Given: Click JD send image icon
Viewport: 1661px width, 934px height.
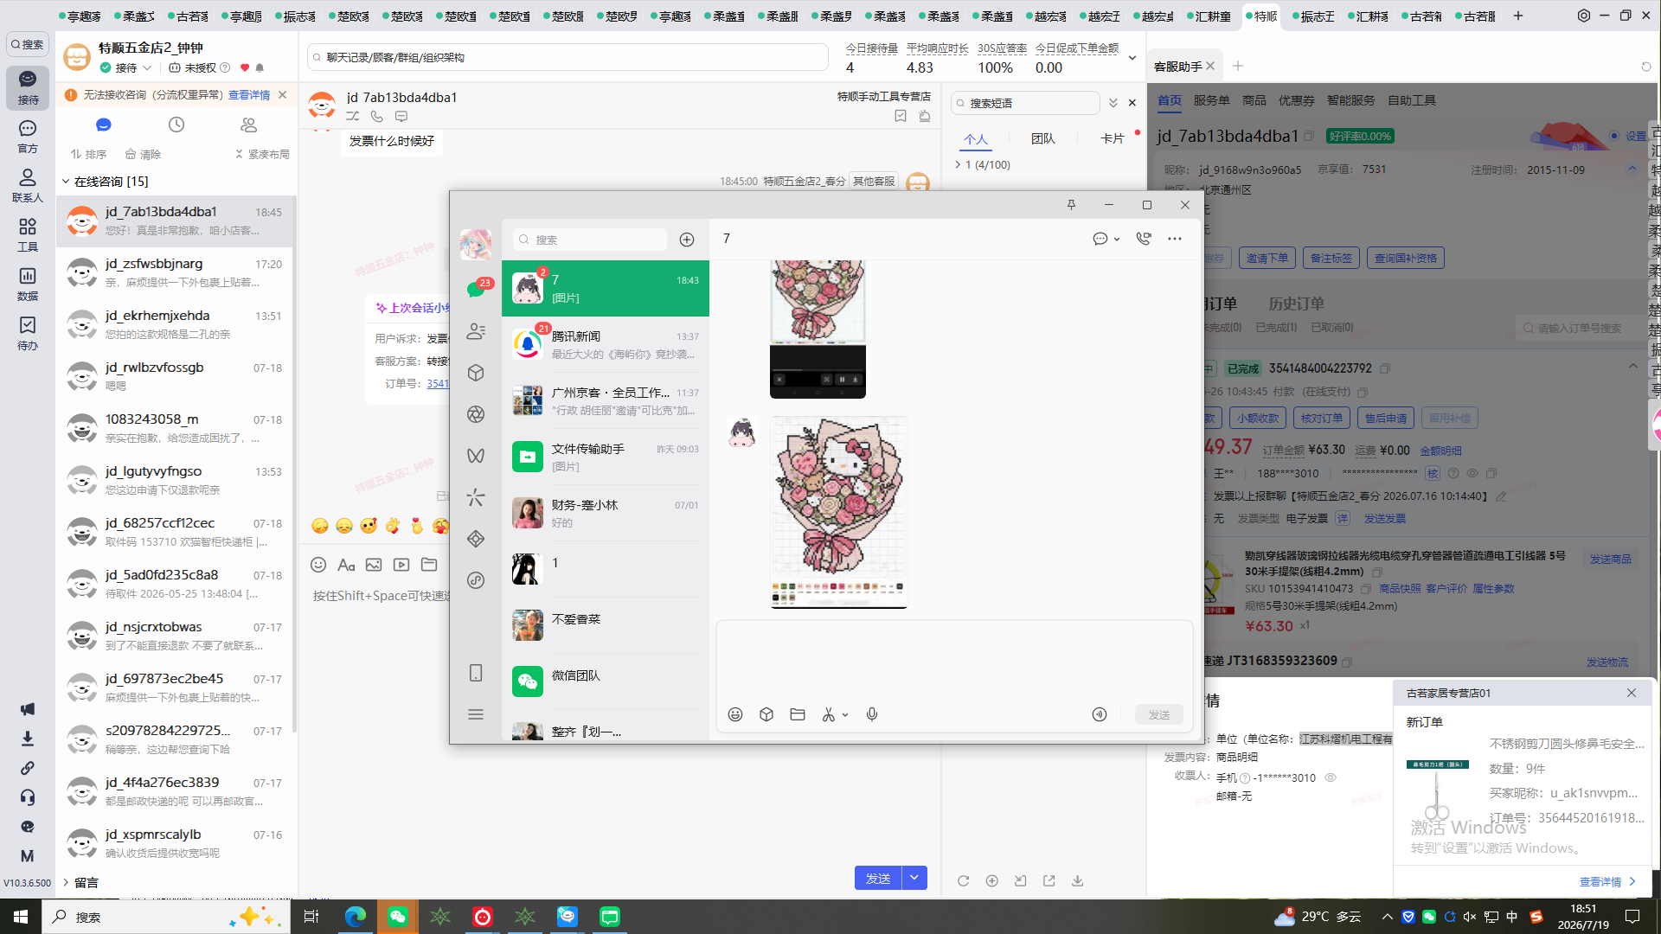Looking at the screenshot, I should (x=374, y=565).
